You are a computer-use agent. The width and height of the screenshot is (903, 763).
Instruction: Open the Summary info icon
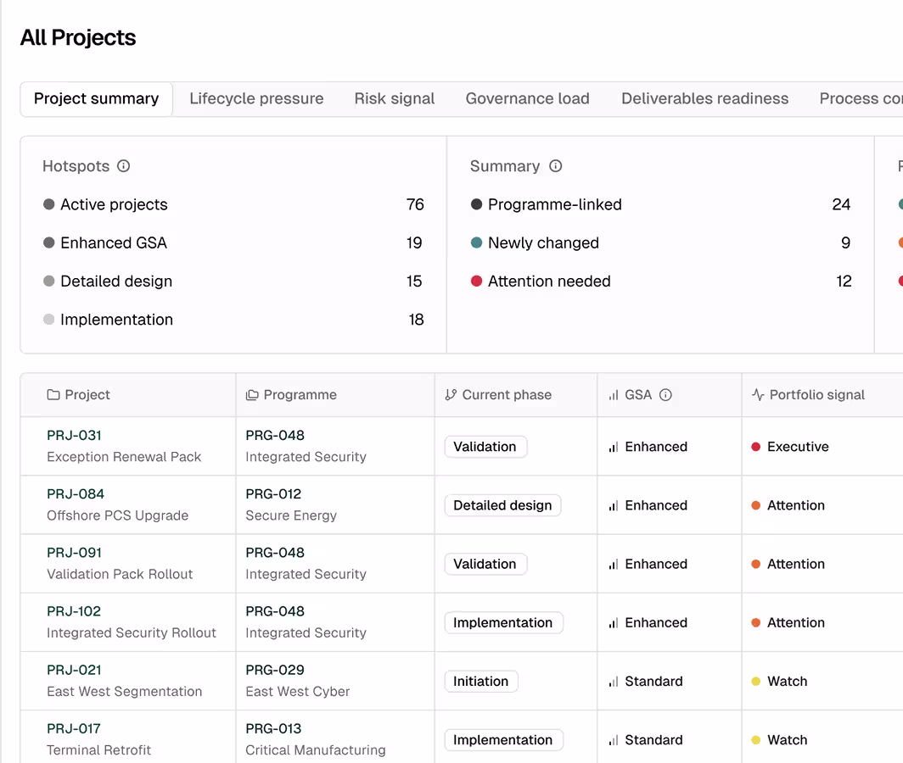[555, 166]
